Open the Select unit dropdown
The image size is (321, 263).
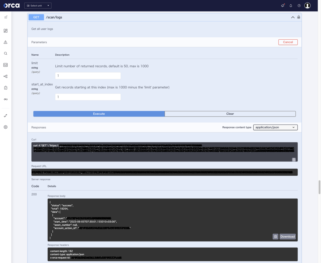pyautogui.click(x=38, y=5)
